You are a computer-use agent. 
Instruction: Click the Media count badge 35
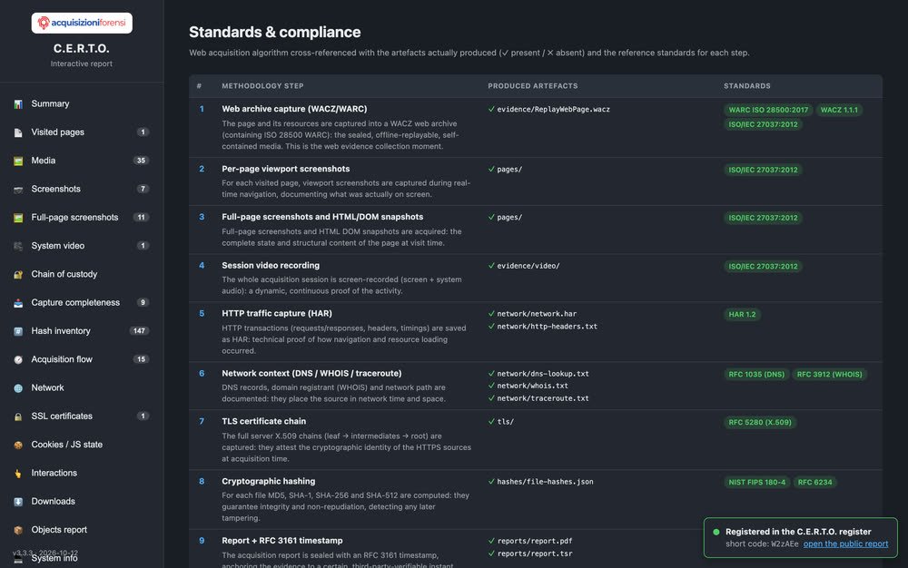coord(141,161)
